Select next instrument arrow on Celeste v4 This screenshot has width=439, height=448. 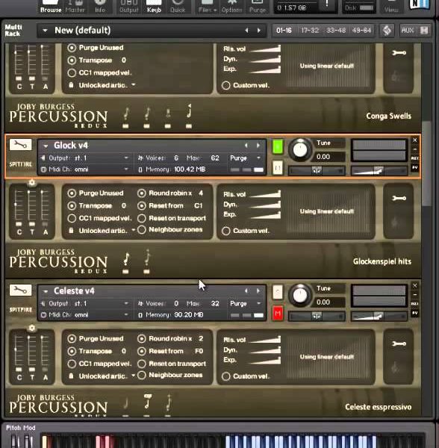pyautogui.click(x=258, y=291)
